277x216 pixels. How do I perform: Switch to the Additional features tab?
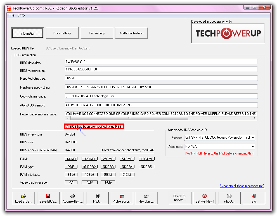click(131, 33)
